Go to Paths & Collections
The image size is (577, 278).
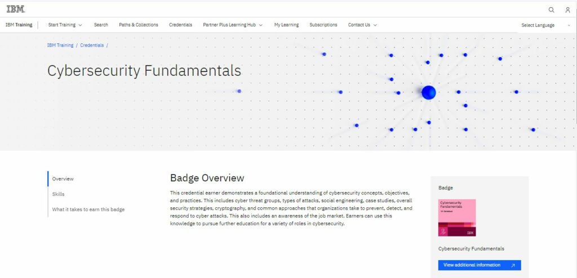click(139, 25)
